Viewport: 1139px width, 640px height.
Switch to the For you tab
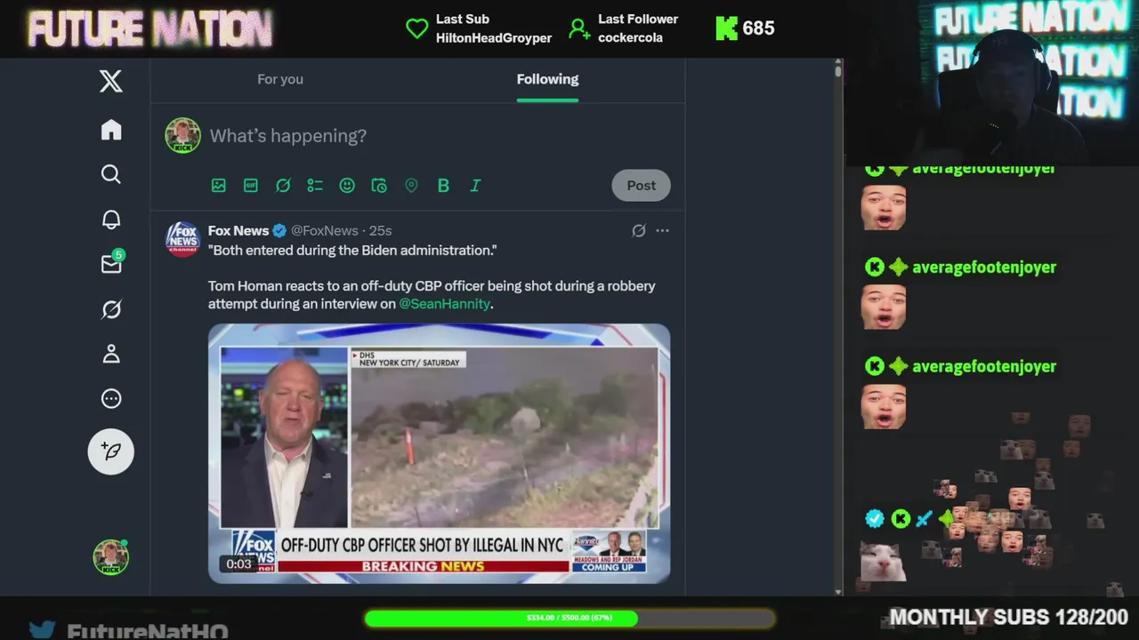coord(280,79)
